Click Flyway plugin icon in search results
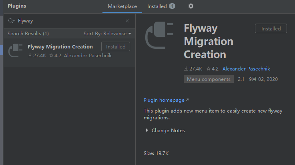 tap(16, 50)
